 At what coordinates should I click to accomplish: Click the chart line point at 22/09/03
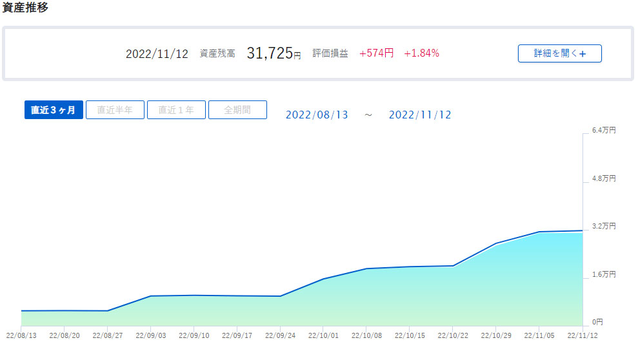(150, 296)
